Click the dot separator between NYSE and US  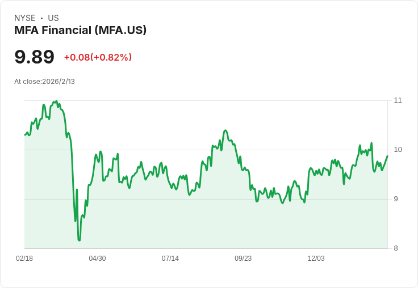click(41, 18)
